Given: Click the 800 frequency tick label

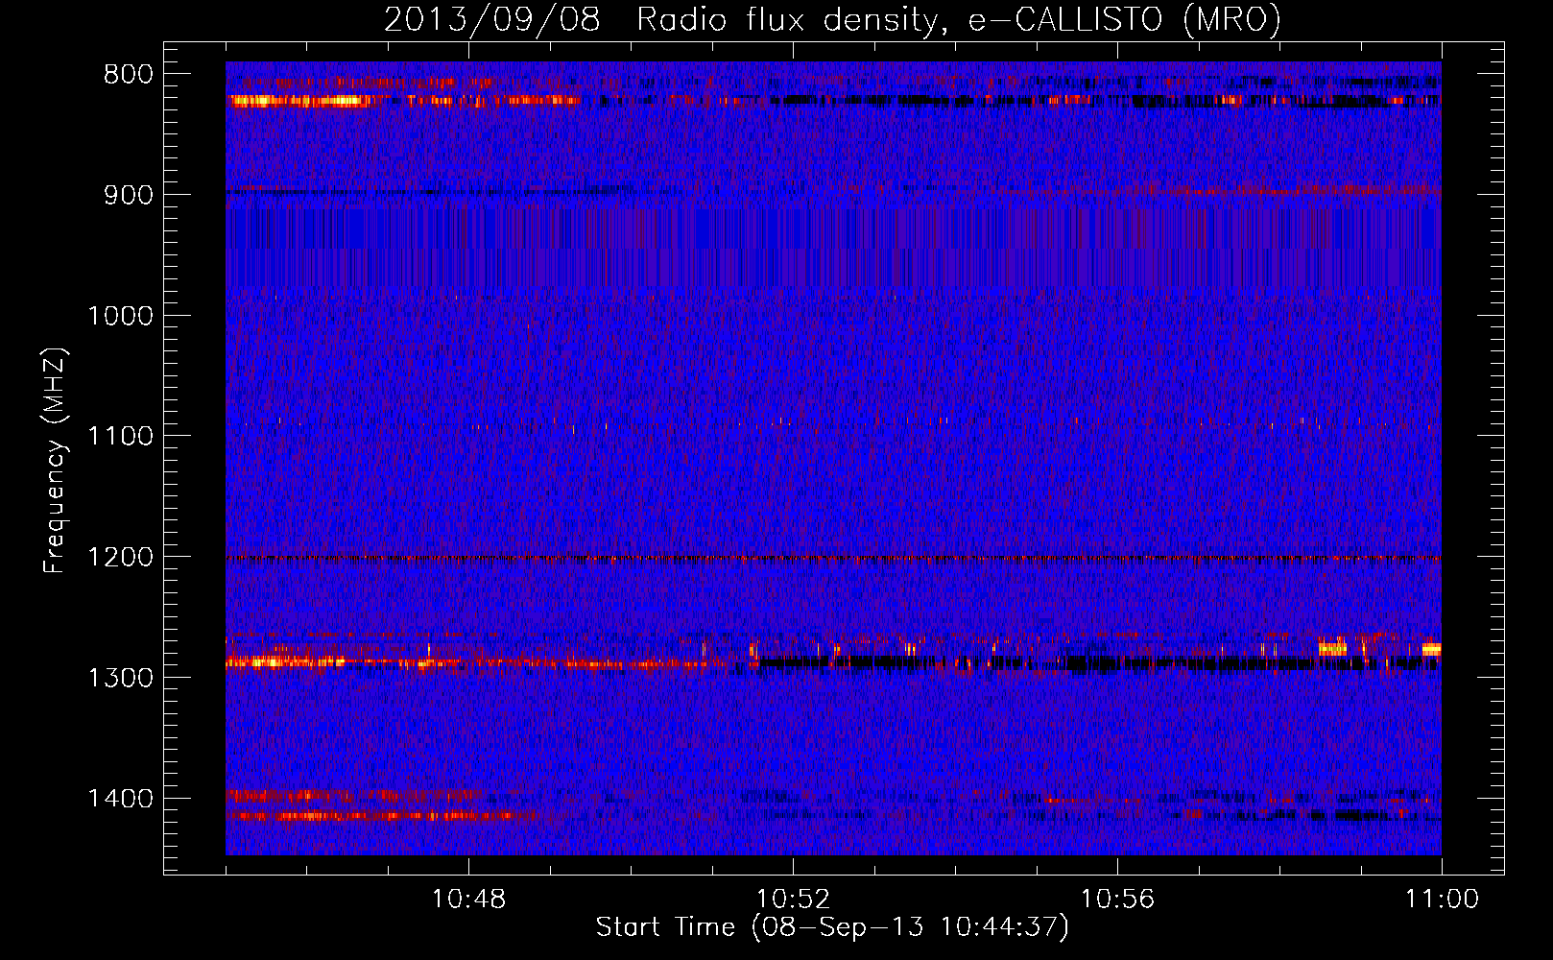Looking at the screenshot, I should click(128, 74).
